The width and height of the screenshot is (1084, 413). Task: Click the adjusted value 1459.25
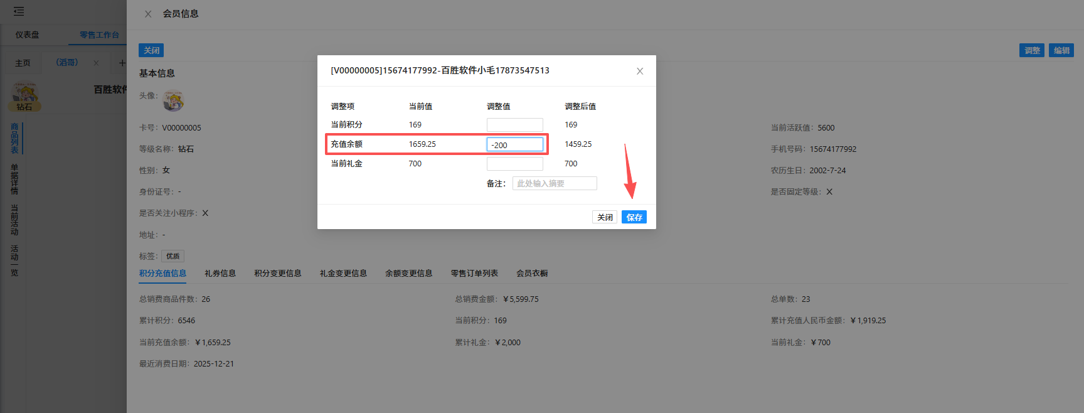coord(578,144)
